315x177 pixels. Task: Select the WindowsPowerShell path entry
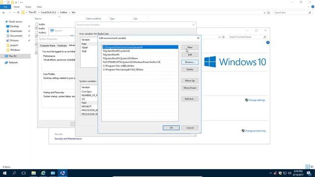140,62
